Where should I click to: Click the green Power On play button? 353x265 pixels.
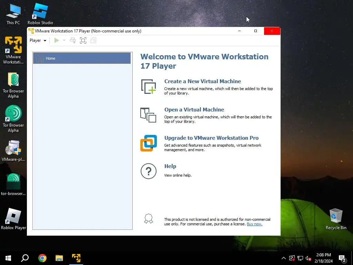57,40
